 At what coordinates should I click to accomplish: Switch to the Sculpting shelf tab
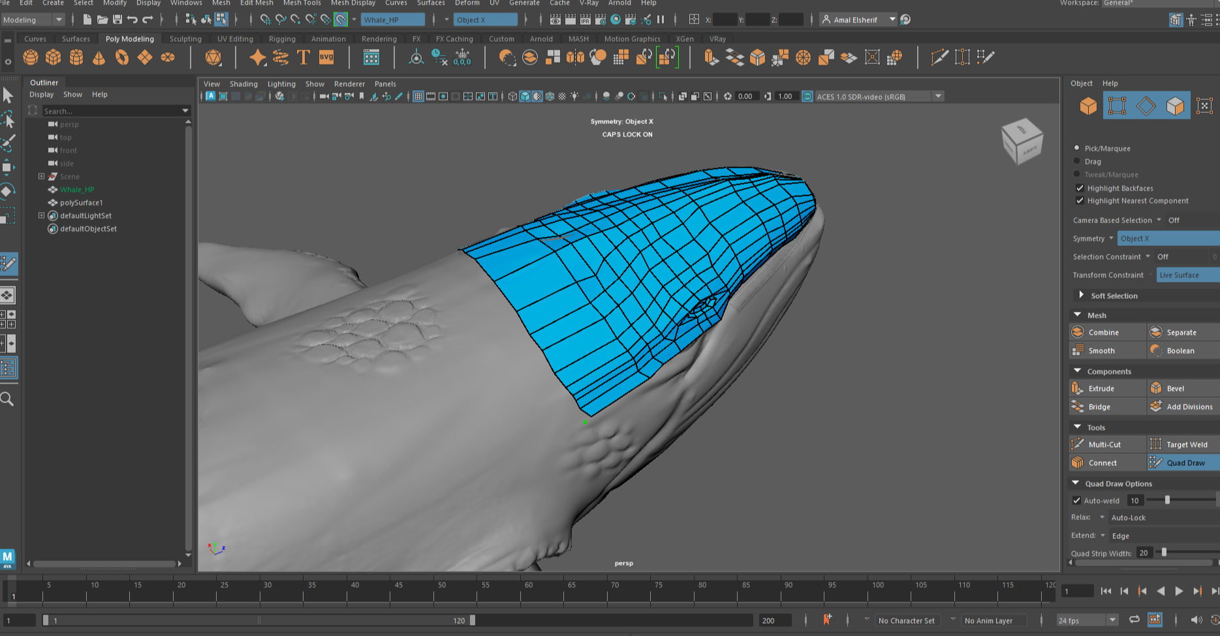pyautogui.click(x=185, y=38)
